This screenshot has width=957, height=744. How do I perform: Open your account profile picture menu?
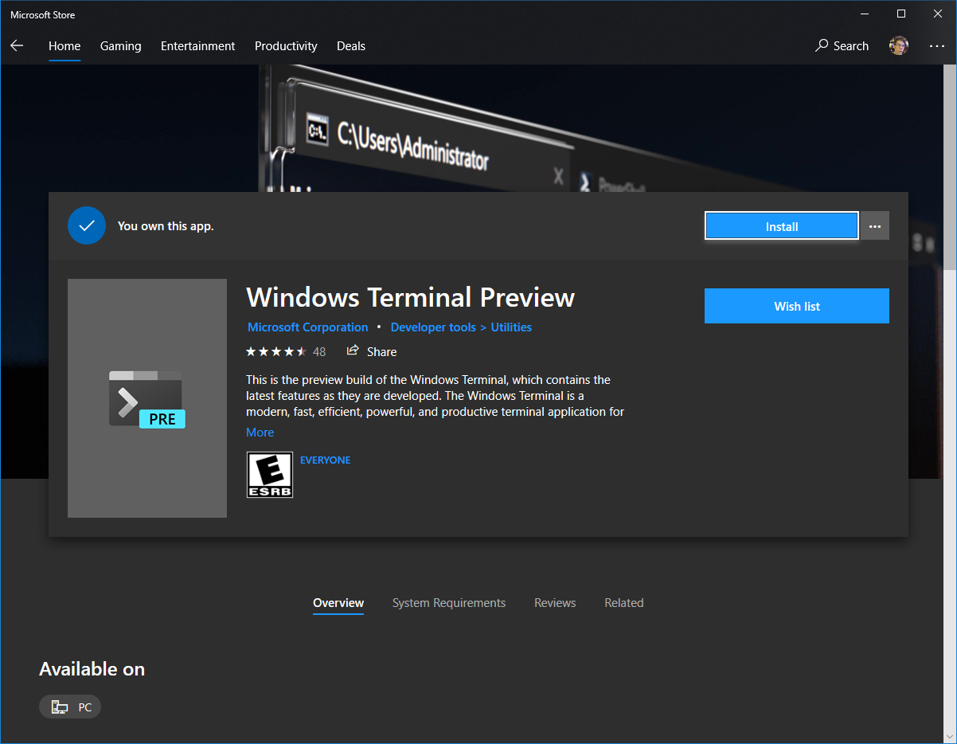pyautogui.click(x=898, y=45)
